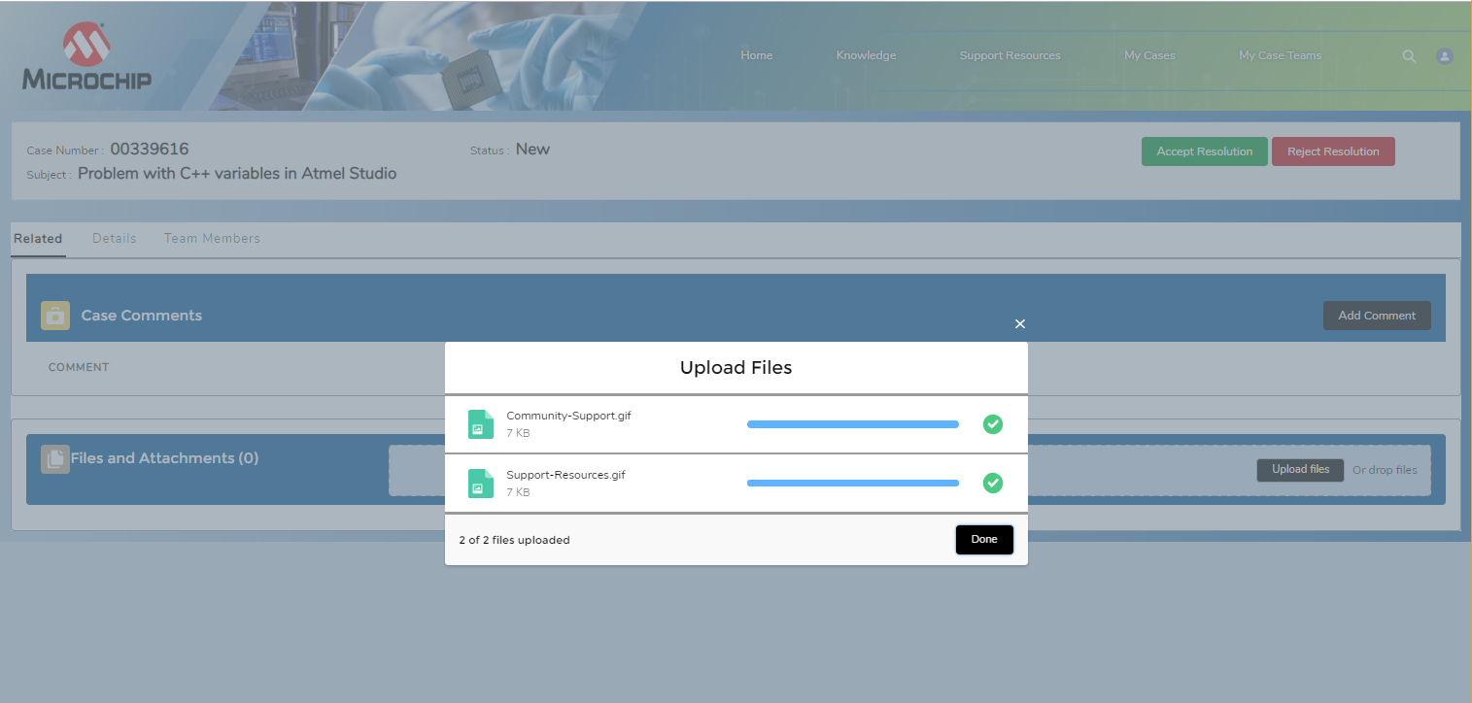Click the status value New
The width and height of the screenshot is (1472, 703).
532,150
